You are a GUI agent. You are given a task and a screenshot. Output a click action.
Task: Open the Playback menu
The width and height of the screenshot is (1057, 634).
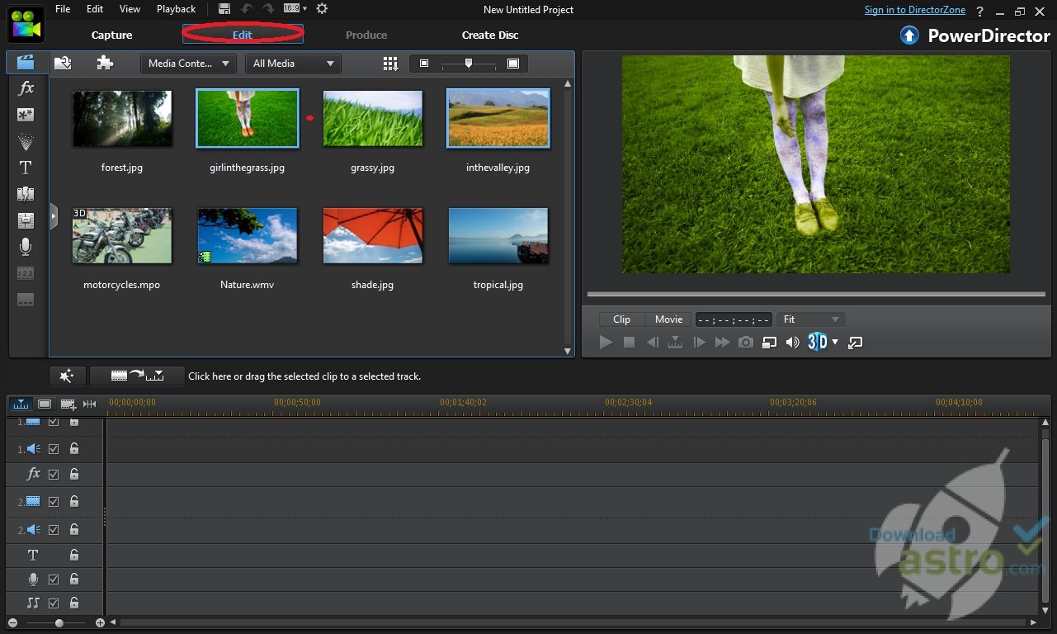coord(176,9)
